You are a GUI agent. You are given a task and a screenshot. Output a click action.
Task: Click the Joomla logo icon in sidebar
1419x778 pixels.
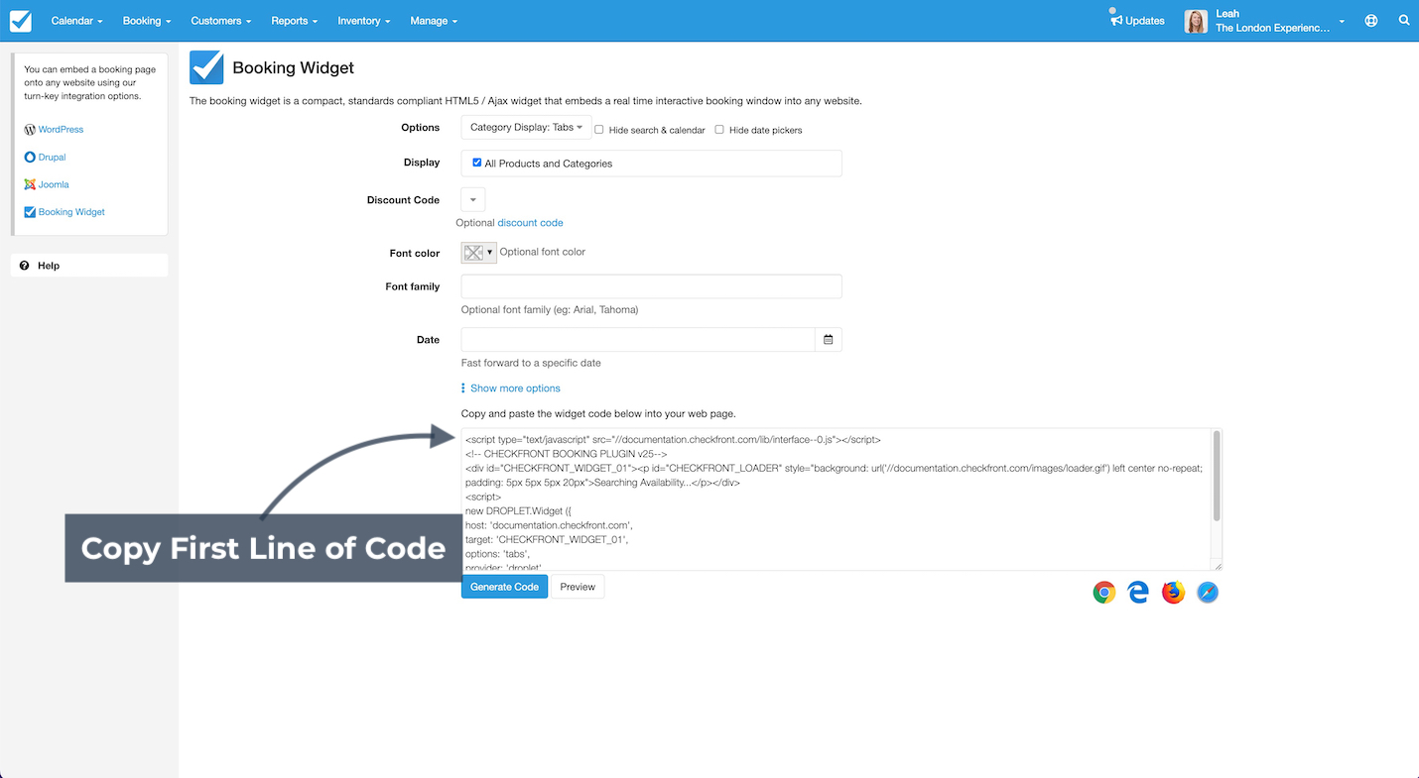tap(30, 184)
